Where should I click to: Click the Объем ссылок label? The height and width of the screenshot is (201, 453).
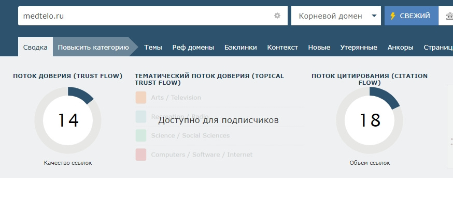click(370, 163)
